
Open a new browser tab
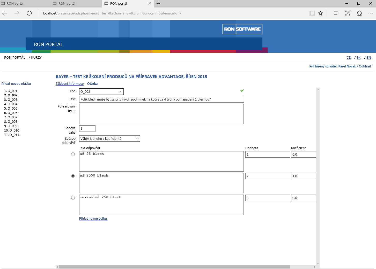tap(158, 4)
